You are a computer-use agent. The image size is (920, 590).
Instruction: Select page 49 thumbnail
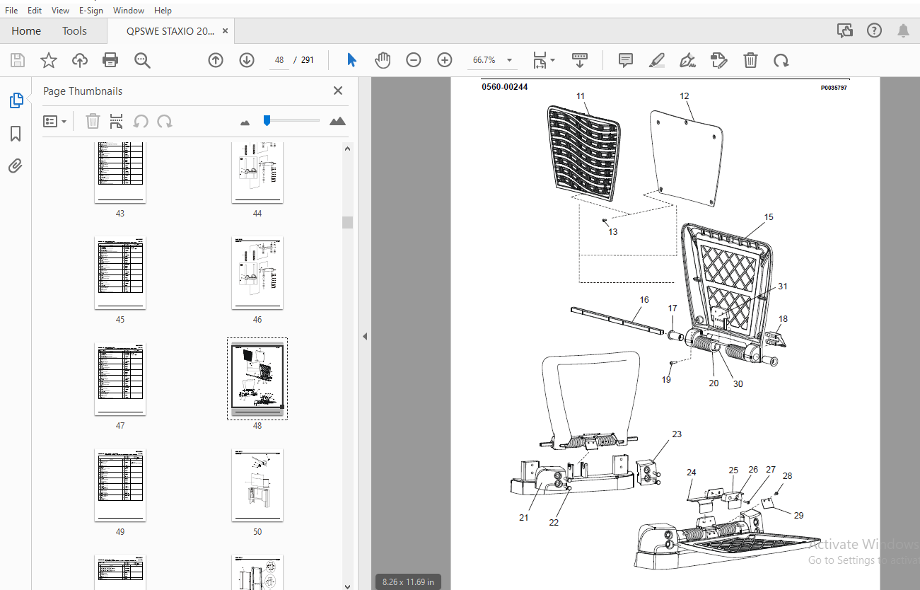coord(120,485)
